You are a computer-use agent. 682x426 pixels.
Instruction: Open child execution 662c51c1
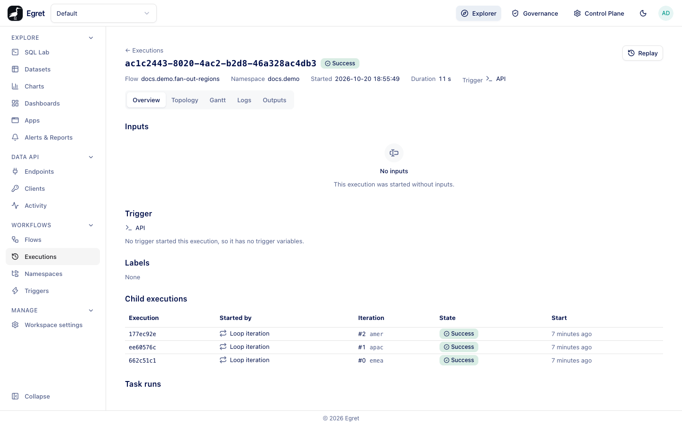(143, 361)
